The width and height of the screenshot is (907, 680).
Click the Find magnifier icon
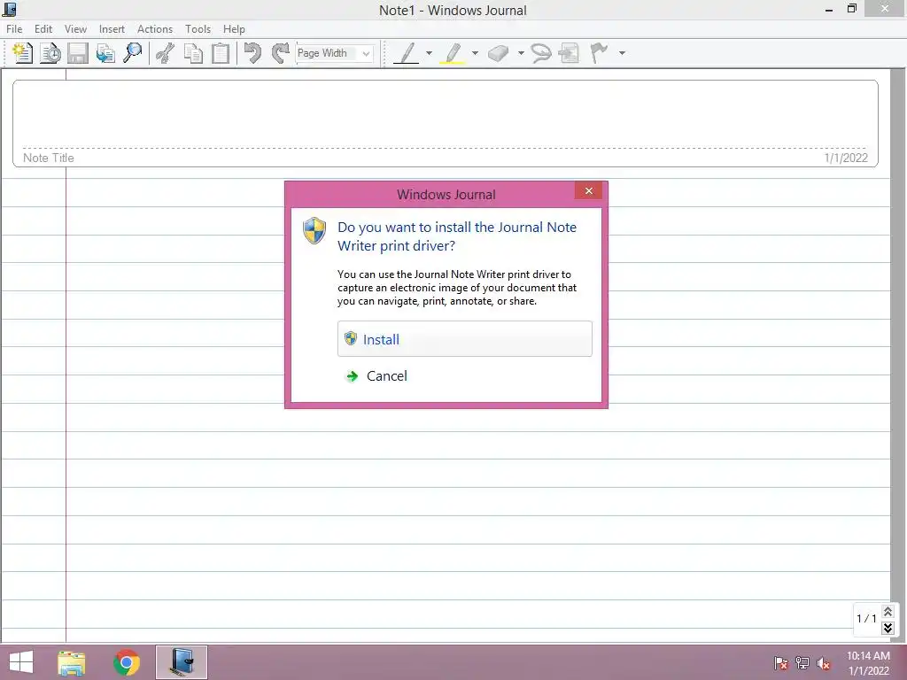(x=133, y=53)
